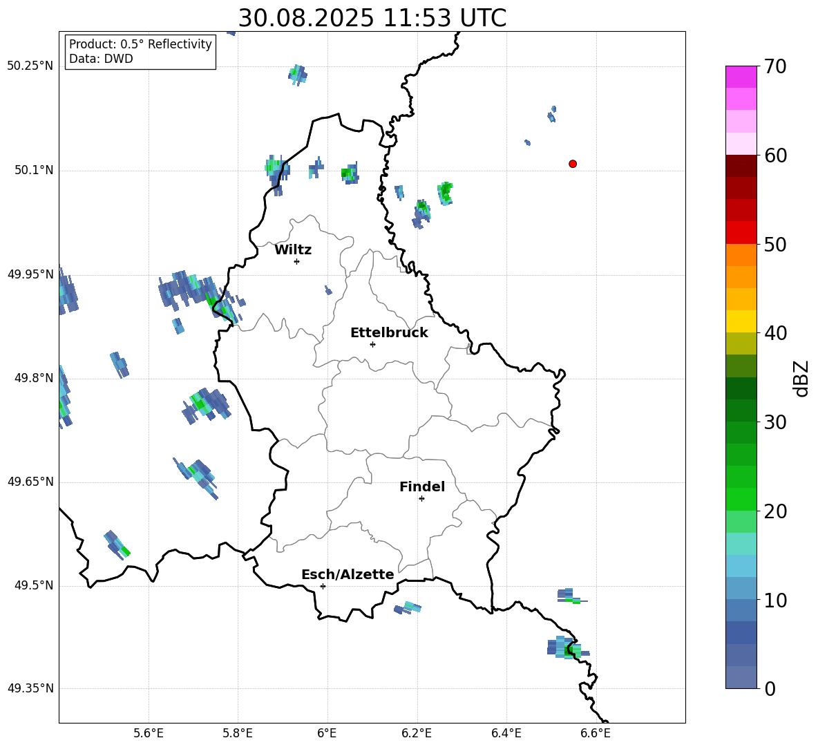
Task: Click the Product 0.5° Reflectivity info box
Action: point(140,52)
